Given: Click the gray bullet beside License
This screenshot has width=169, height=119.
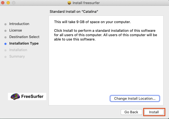Looking at the screenshot, I should click(x=5, y=30).
